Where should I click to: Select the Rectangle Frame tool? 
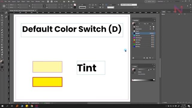[2, 35]
